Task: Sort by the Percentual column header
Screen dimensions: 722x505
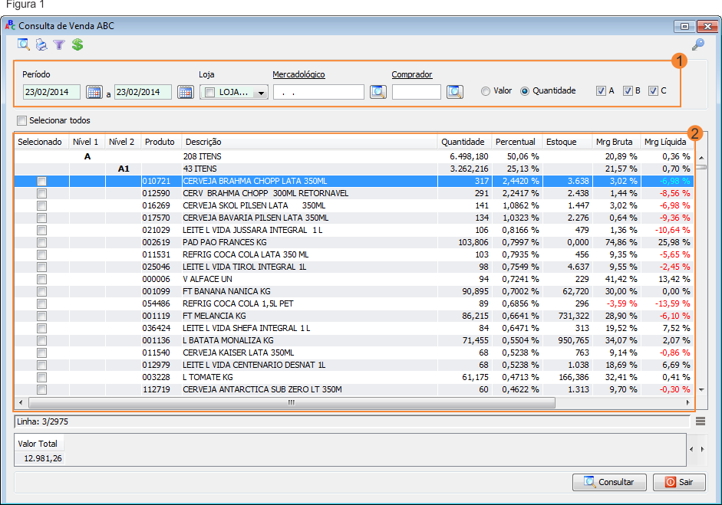Action: pyautogui.click(x=517, y=142)
